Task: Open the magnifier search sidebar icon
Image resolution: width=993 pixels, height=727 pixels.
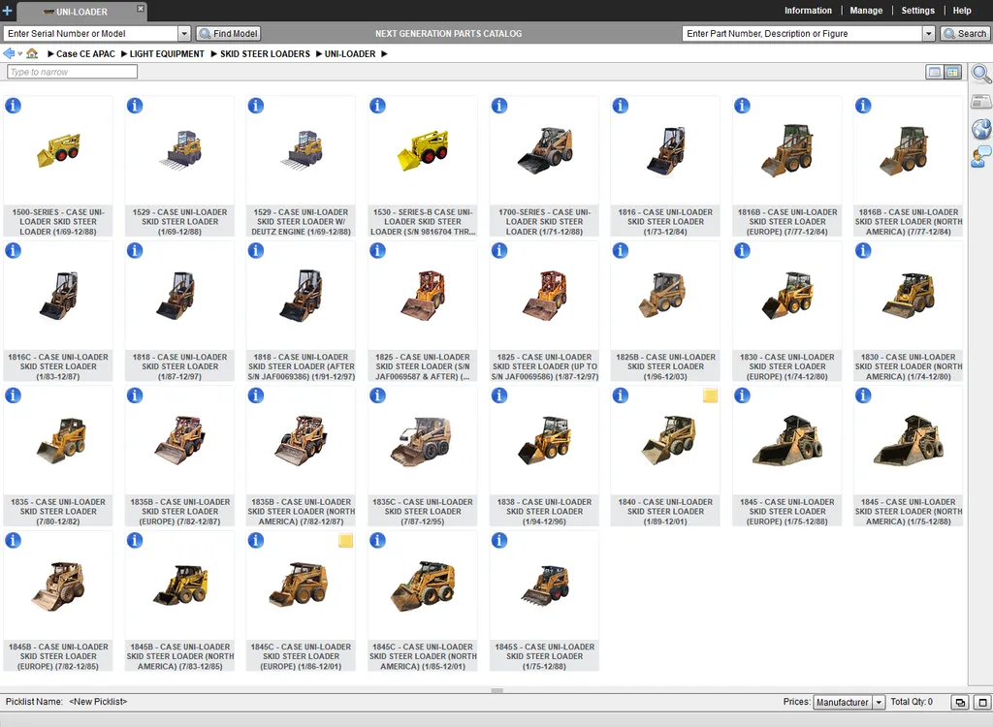Action: (981, 74)
